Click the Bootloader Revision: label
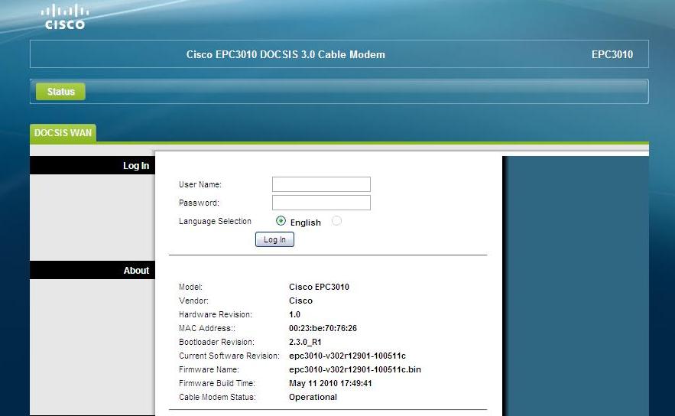675x416 pixels. [216, 342]
